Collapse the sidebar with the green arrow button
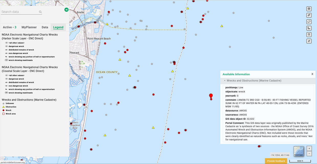 [x=66, y=9]
